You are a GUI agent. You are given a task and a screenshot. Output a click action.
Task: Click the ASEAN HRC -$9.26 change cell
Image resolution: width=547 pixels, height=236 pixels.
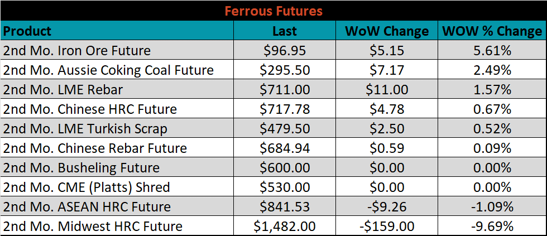[386, 206]
